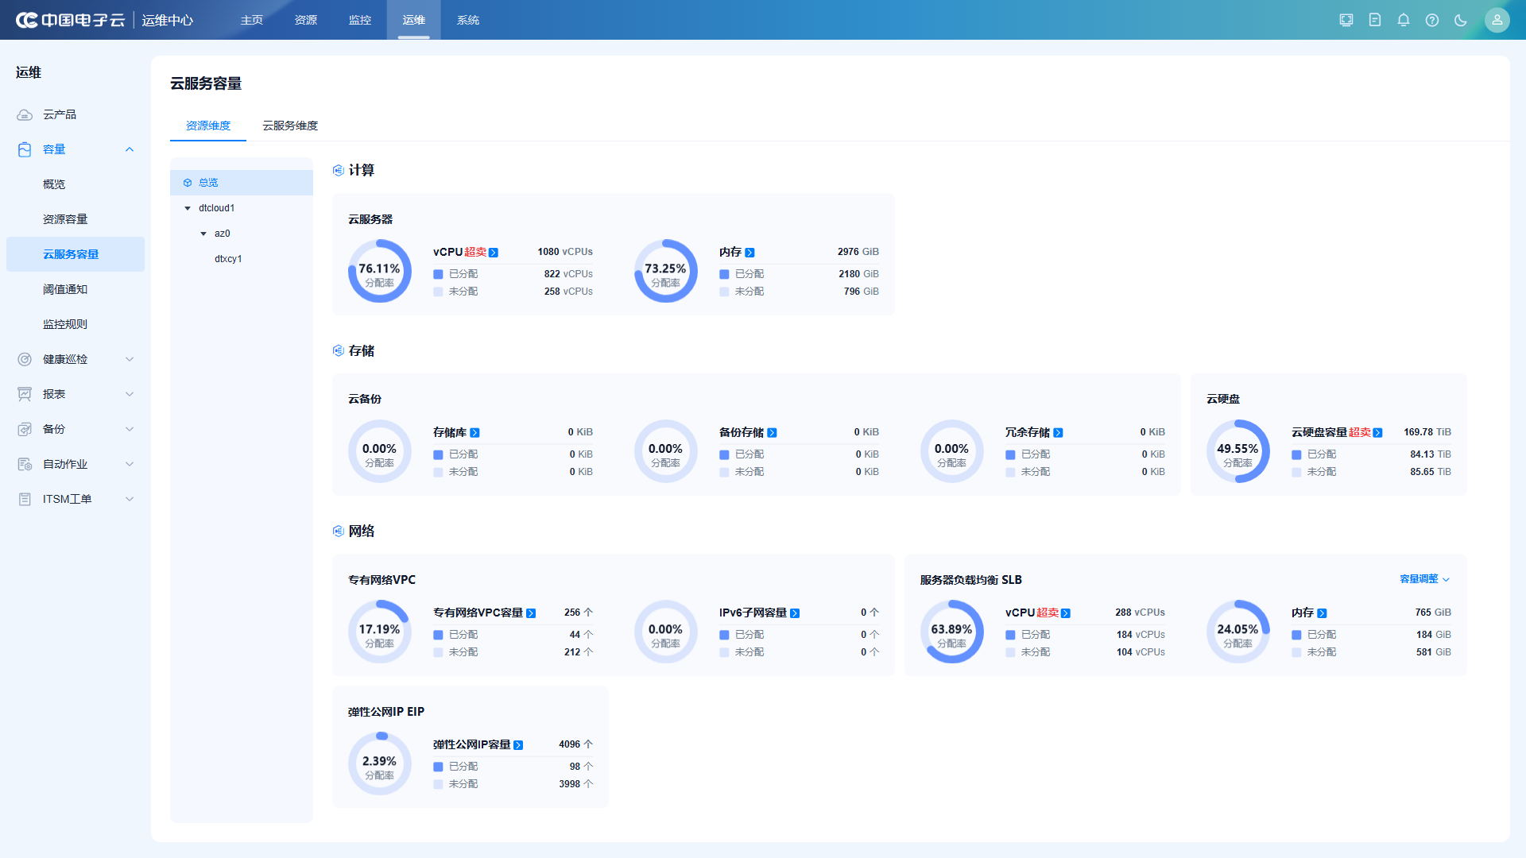The width and height of the screenshot is (1526, 858).
Task: Click the blue arrow next to 备份存储
Action: click(x=772, y=433)
